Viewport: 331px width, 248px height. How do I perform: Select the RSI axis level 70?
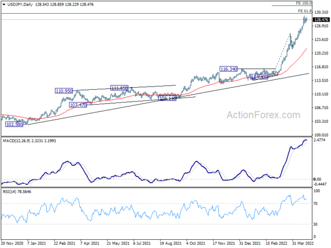click(316, 204)
